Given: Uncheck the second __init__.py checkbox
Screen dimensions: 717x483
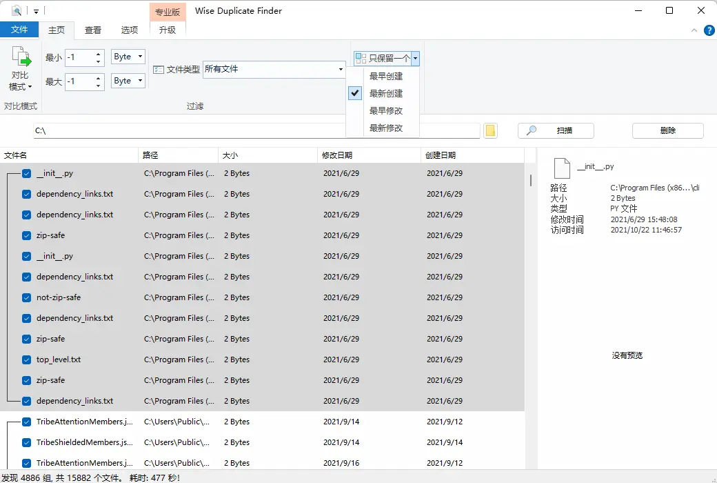Looking at the screenshot, I should 26,257.
